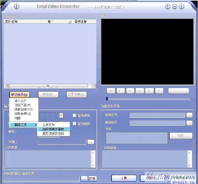Open the 输出格式 output format dropdown
This screenshot has width=198, height=184.
pyautogui.click(x=189, y=123)
